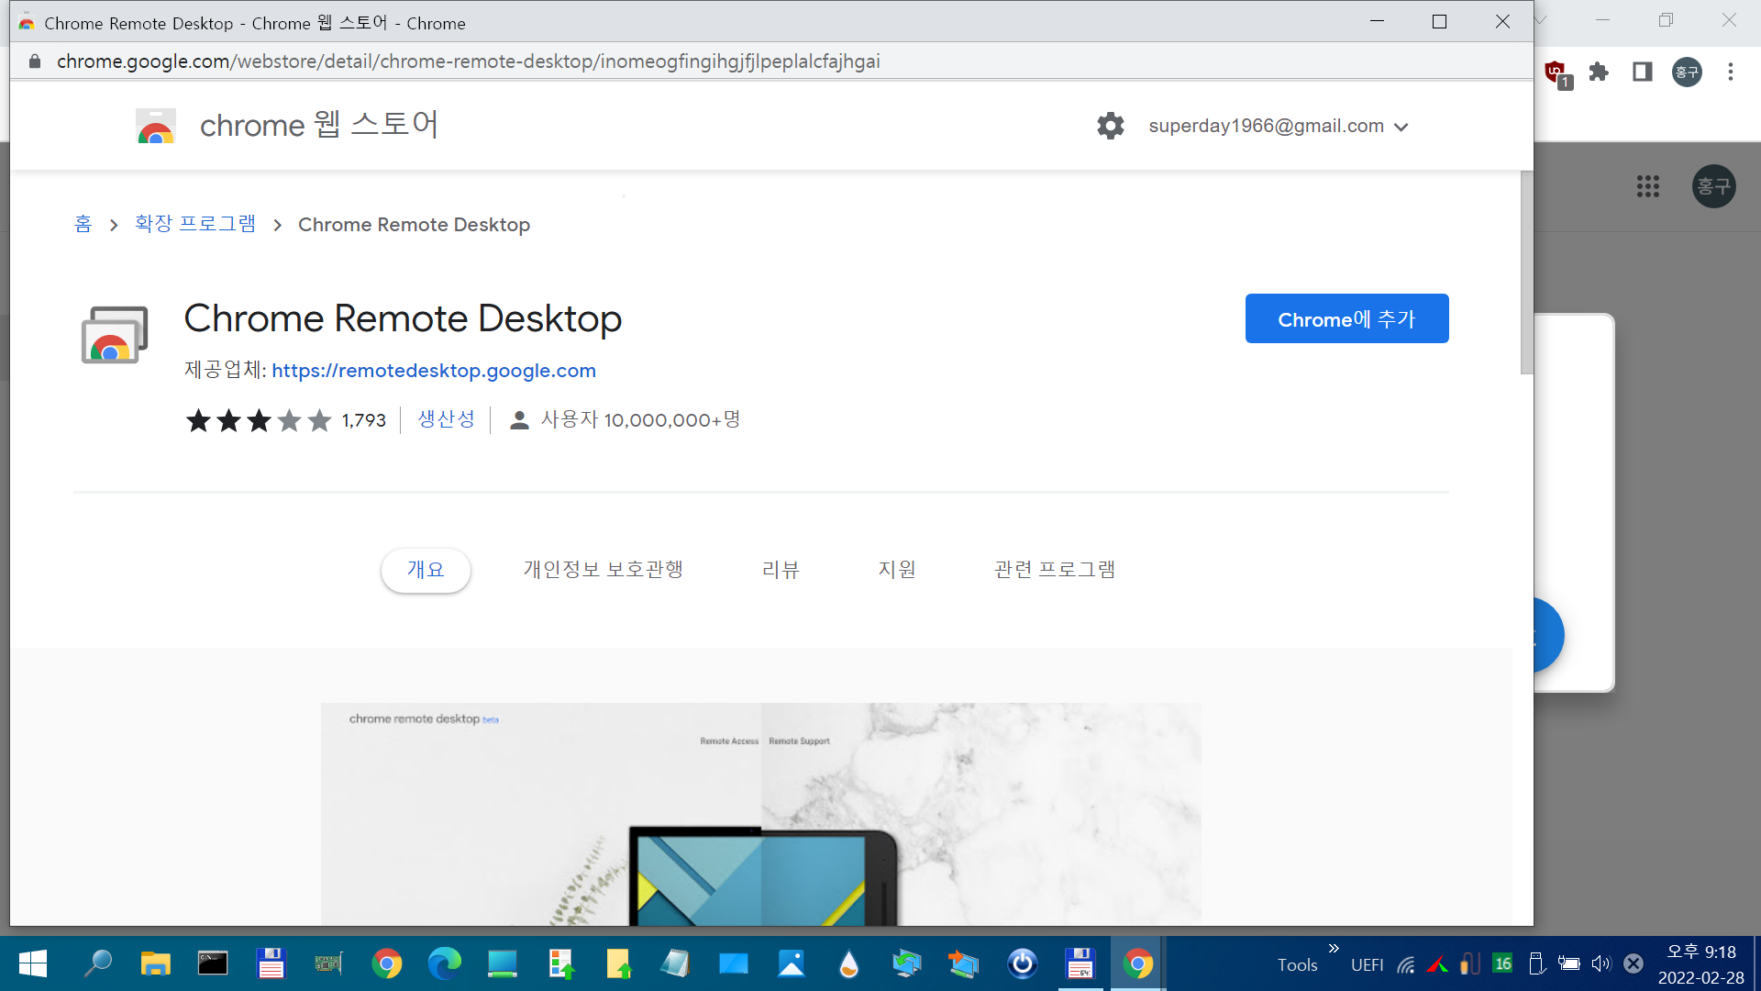This screenshot has width=1761, height=991.
Task: Open File Explorer from the taskbar
Action: tap(156, 963)
